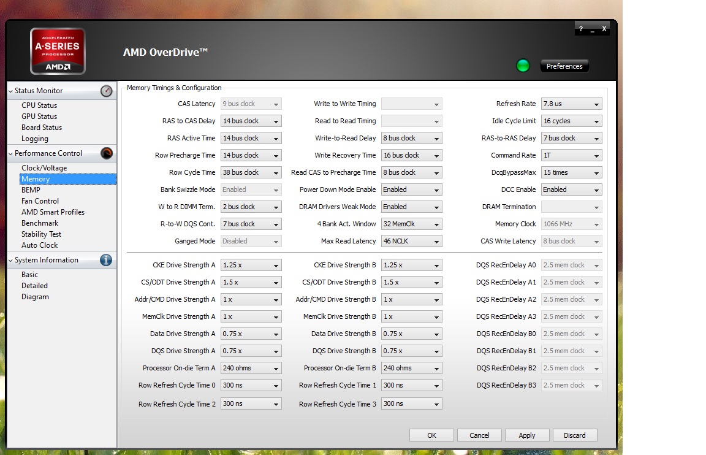Open the Refresh Rate dropdown

click(571, 104)
